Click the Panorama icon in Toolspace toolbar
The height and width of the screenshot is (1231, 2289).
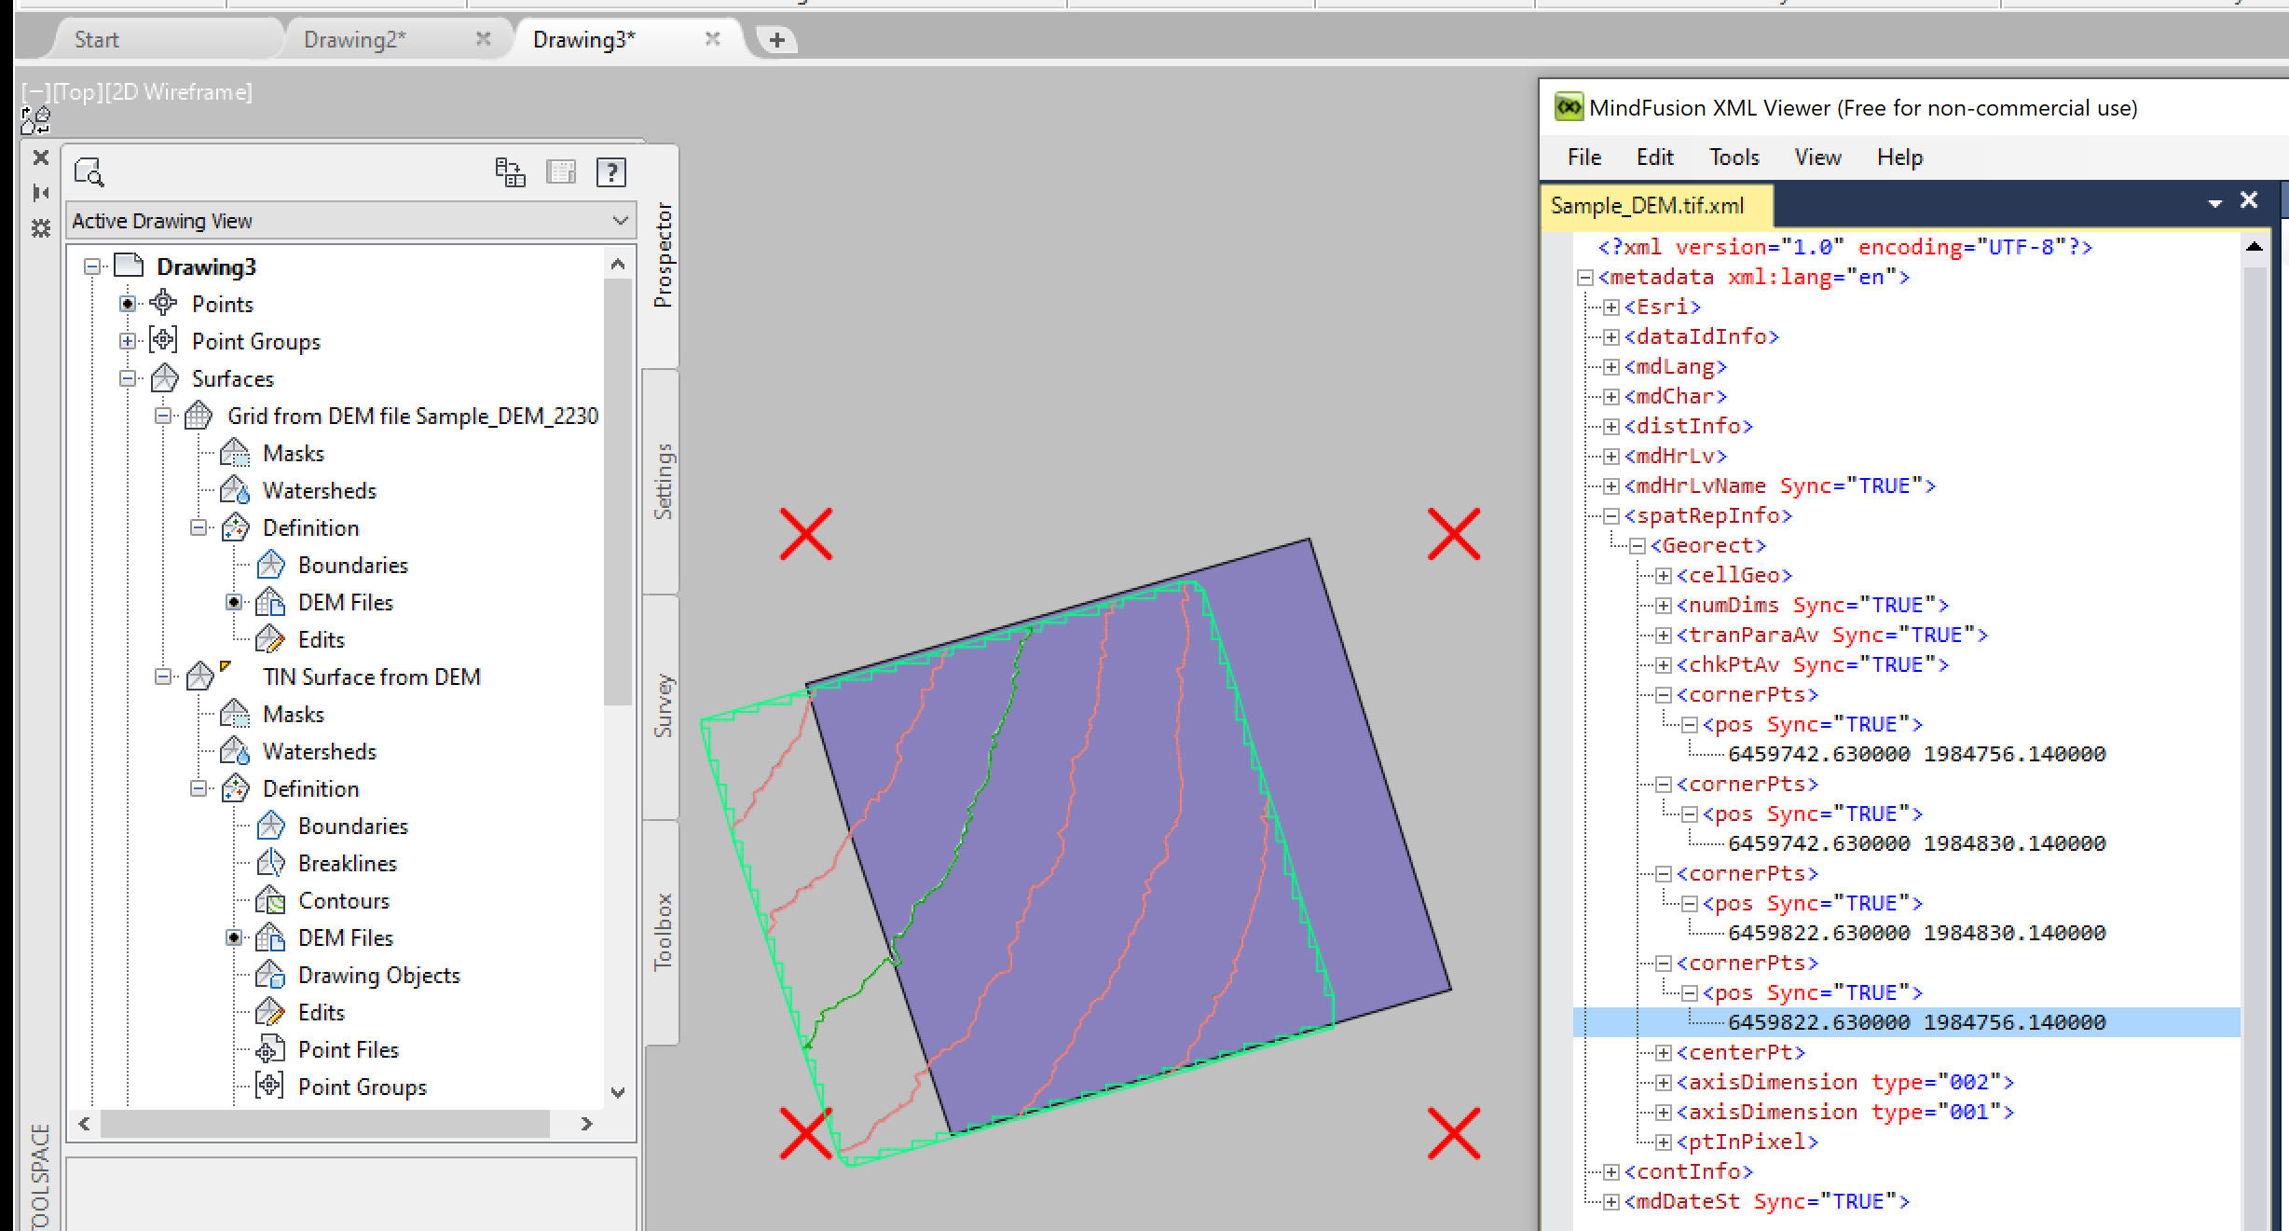pyautogui.click(x=510, y=171)
